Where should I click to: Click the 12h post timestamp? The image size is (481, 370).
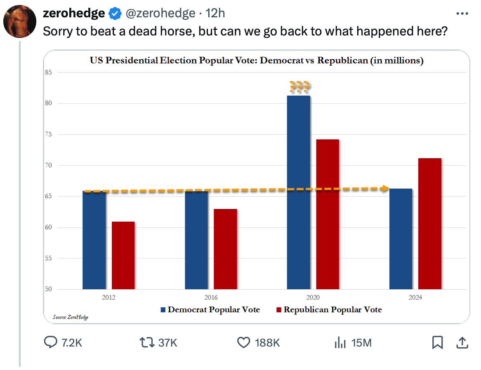click(x=215, y=14)
